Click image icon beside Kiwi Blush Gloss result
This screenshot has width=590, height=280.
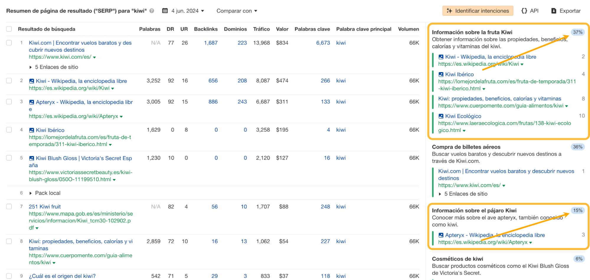[x=32, y=158]
